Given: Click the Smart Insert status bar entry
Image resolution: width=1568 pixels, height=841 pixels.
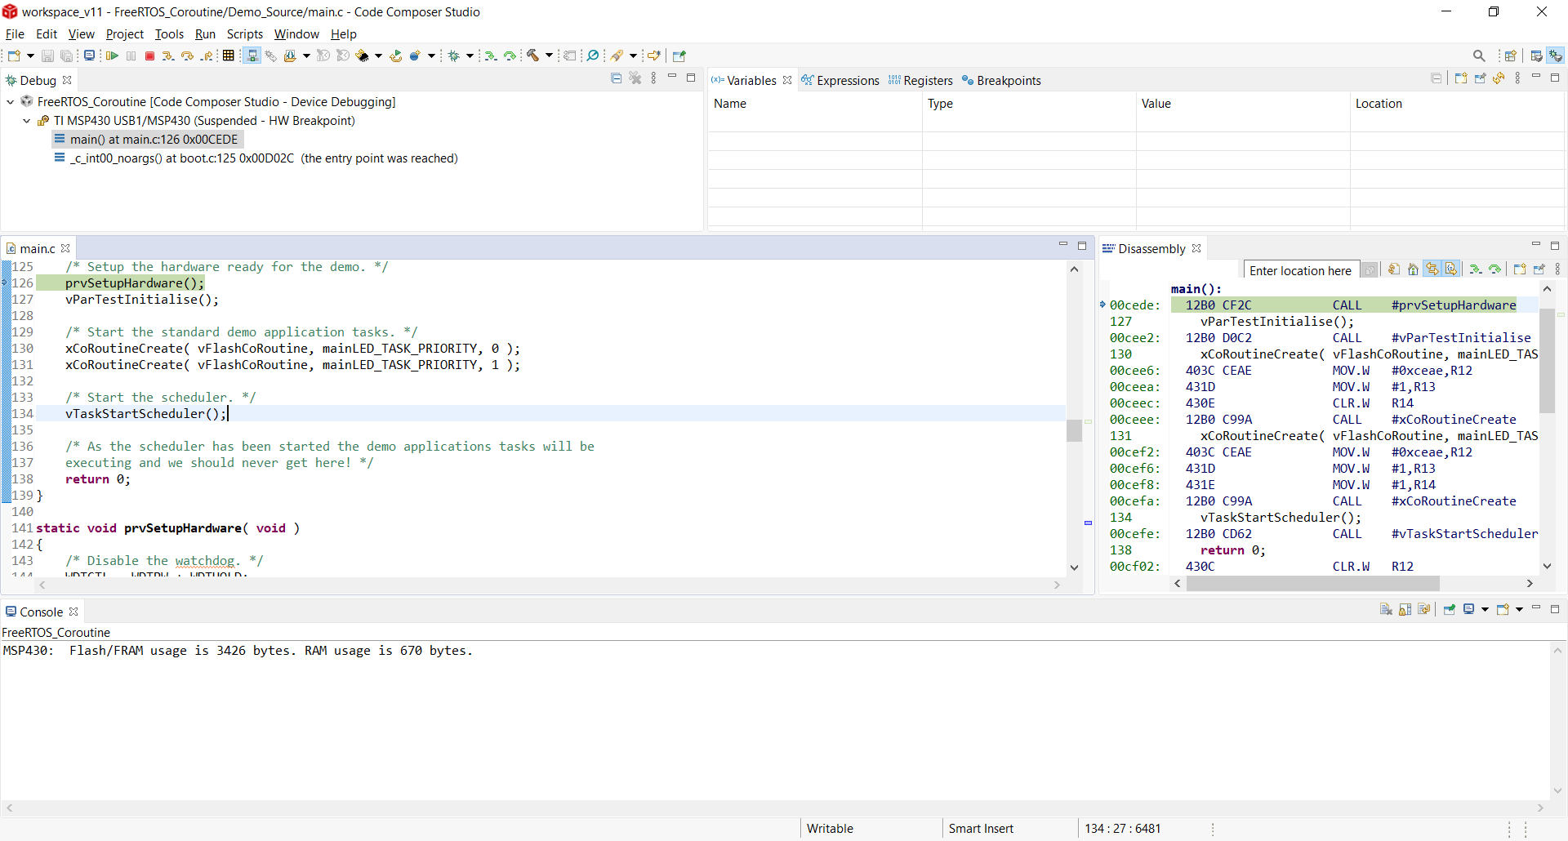Looking at the screenshot, I should pyautogui.click(x=981, y=828).
